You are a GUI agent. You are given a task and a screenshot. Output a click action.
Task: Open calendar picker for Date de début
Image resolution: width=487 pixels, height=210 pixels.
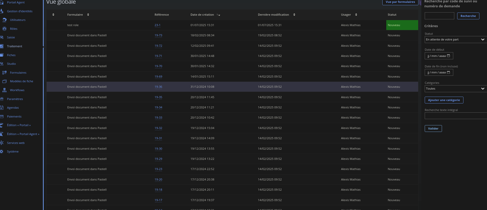tap(449, 56)
